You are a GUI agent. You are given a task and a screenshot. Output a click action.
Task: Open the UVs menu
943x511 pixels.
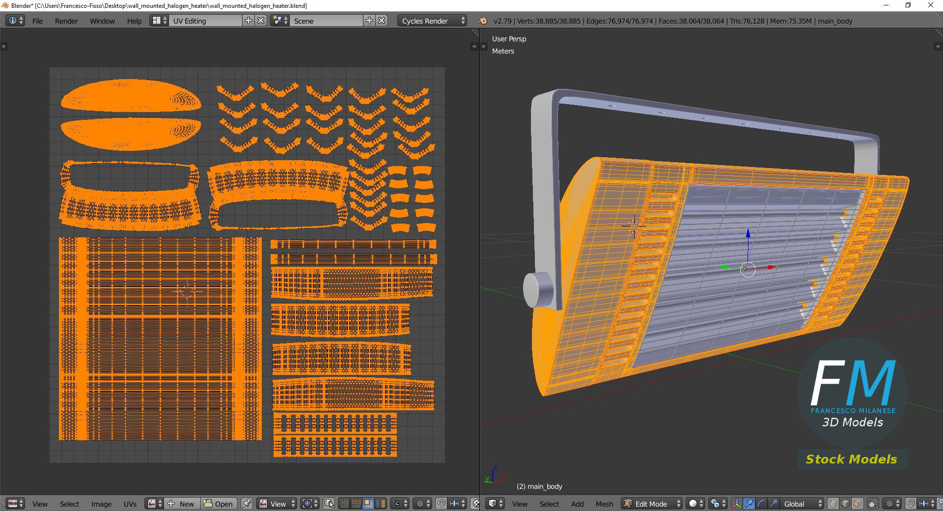[130, 504]
